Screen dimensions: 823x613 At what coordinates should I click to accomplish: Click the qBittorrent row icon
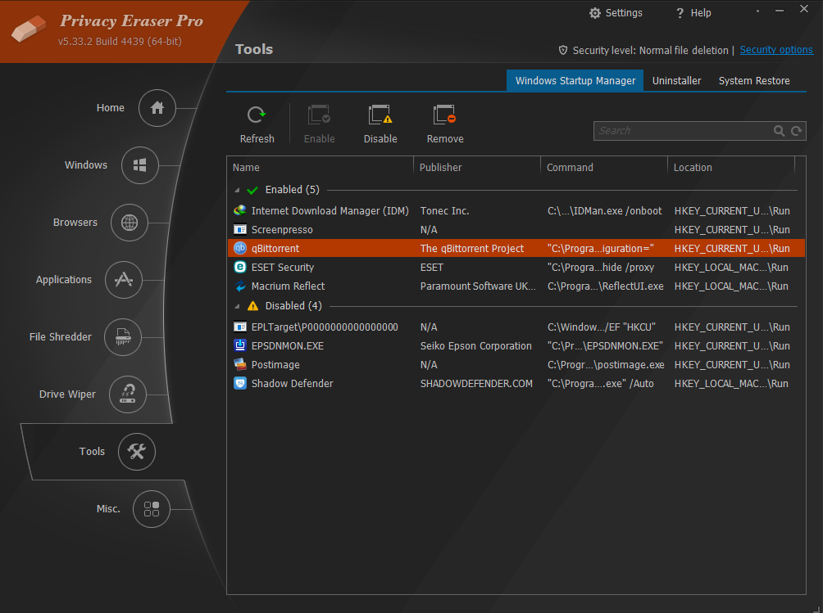(240, 248)
